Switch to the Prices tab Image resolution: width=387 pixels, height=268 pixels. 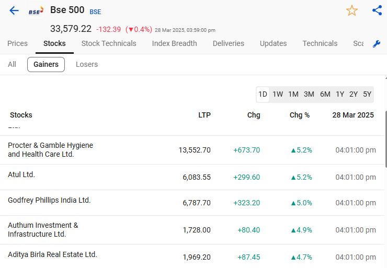pos(17,43)
